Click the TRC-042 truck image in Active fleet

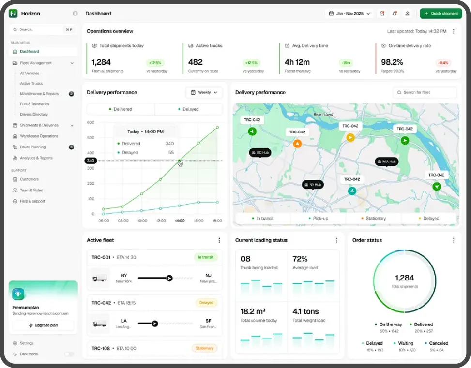(99, 324)
